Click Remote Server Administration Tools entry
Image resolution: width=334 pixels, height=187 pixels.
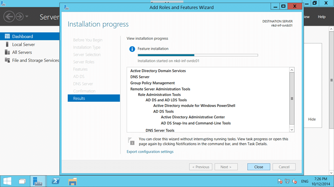tap(160, 89)
